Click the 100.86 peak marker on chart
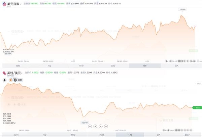 (182, 9)
